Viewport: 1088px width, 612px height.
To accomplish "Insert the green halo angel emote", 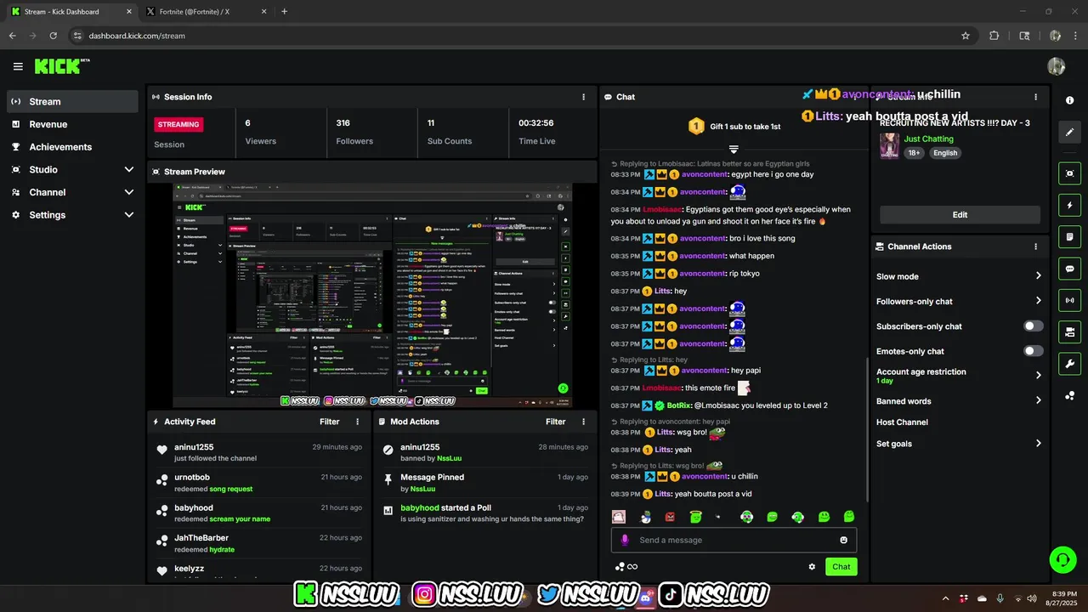I will click(695, 516).
